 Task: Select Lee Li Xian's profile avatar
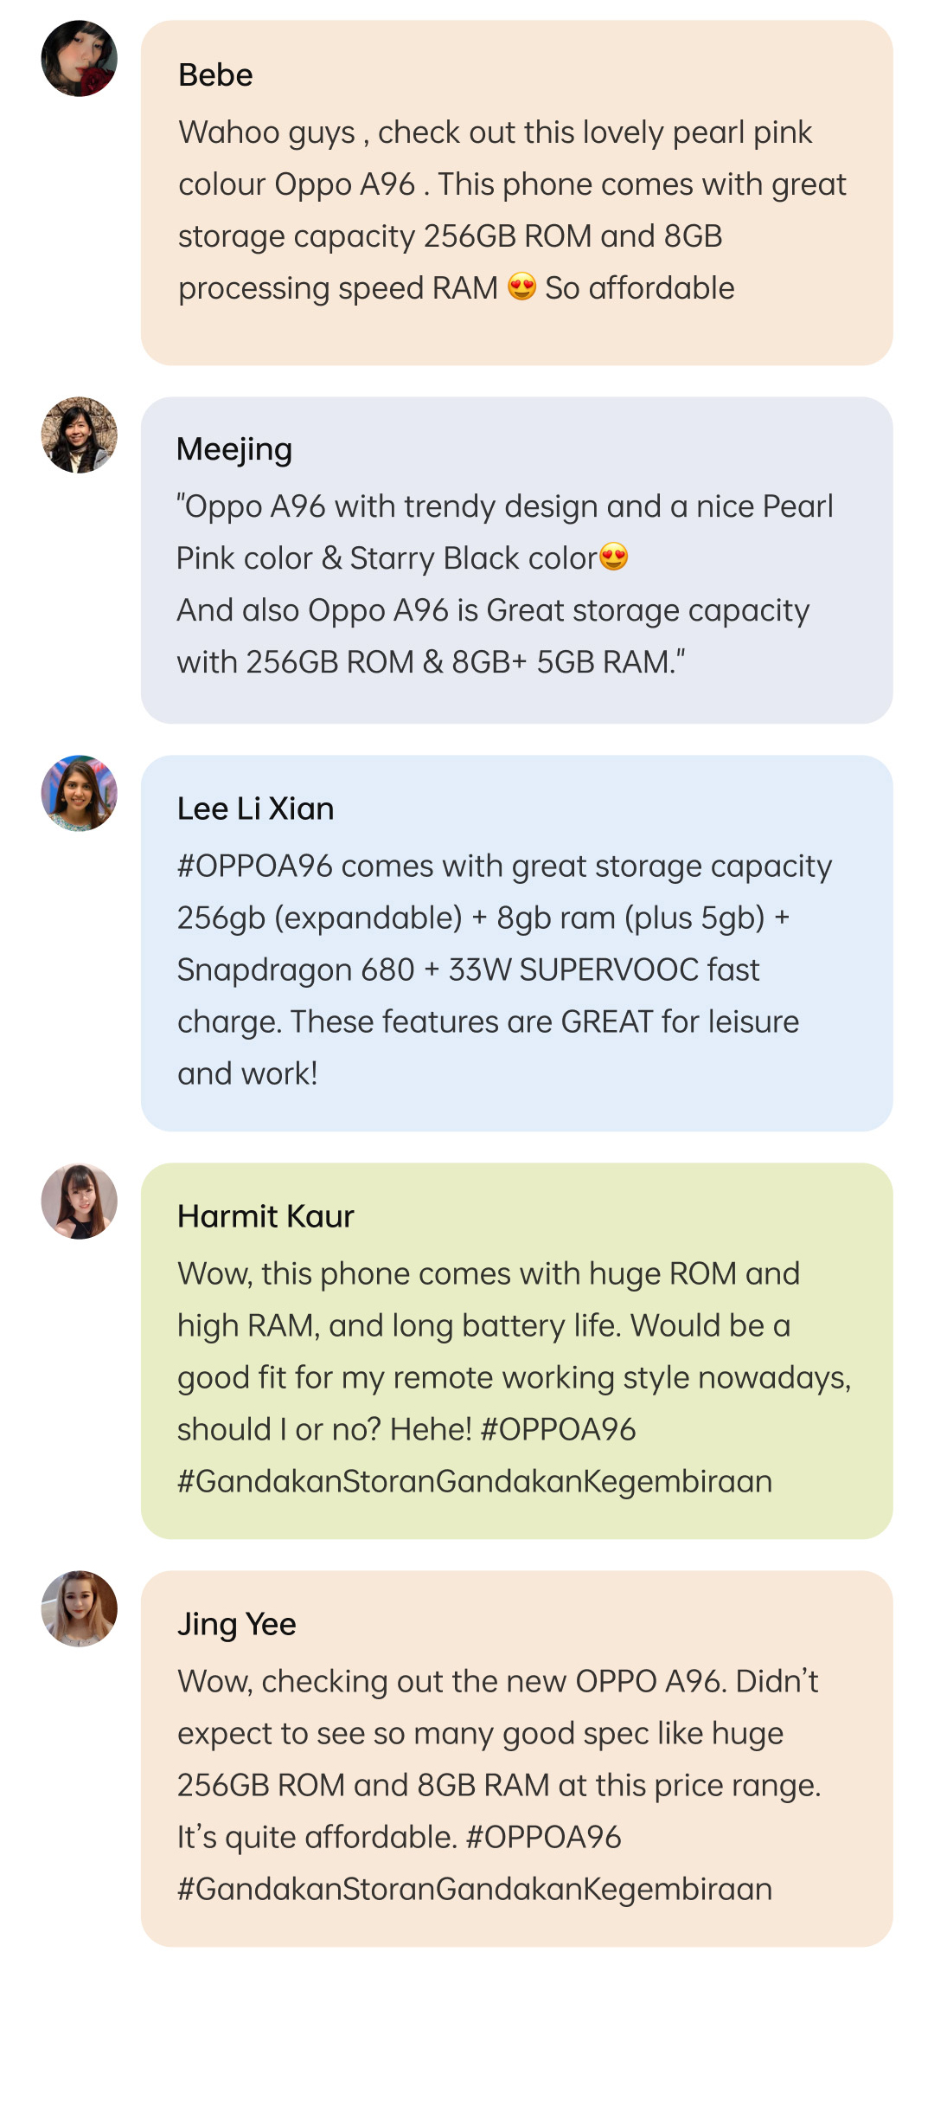(79, 794)
